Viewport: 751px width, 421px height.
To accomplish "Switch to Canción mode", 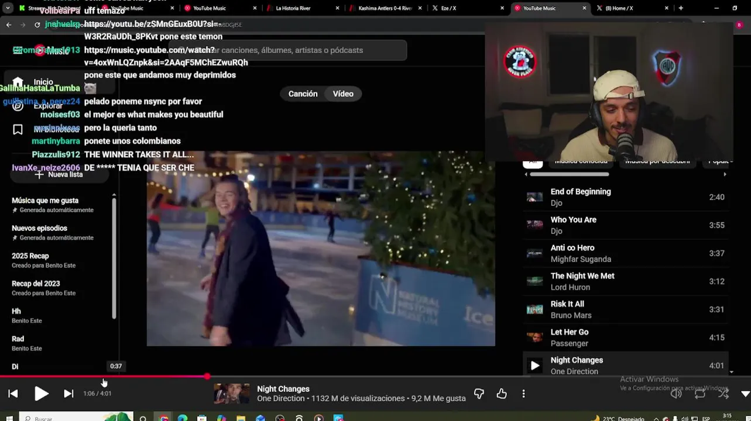I will [x=303, y=94].
